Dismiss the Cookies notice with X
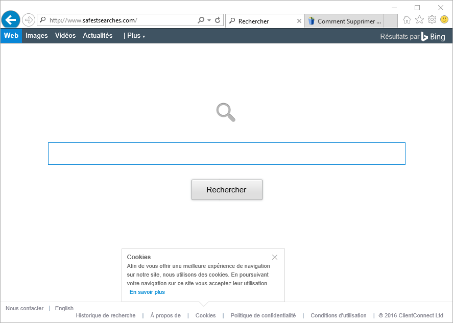This screenshot has width=453, height=323. [x=275, y=257]
